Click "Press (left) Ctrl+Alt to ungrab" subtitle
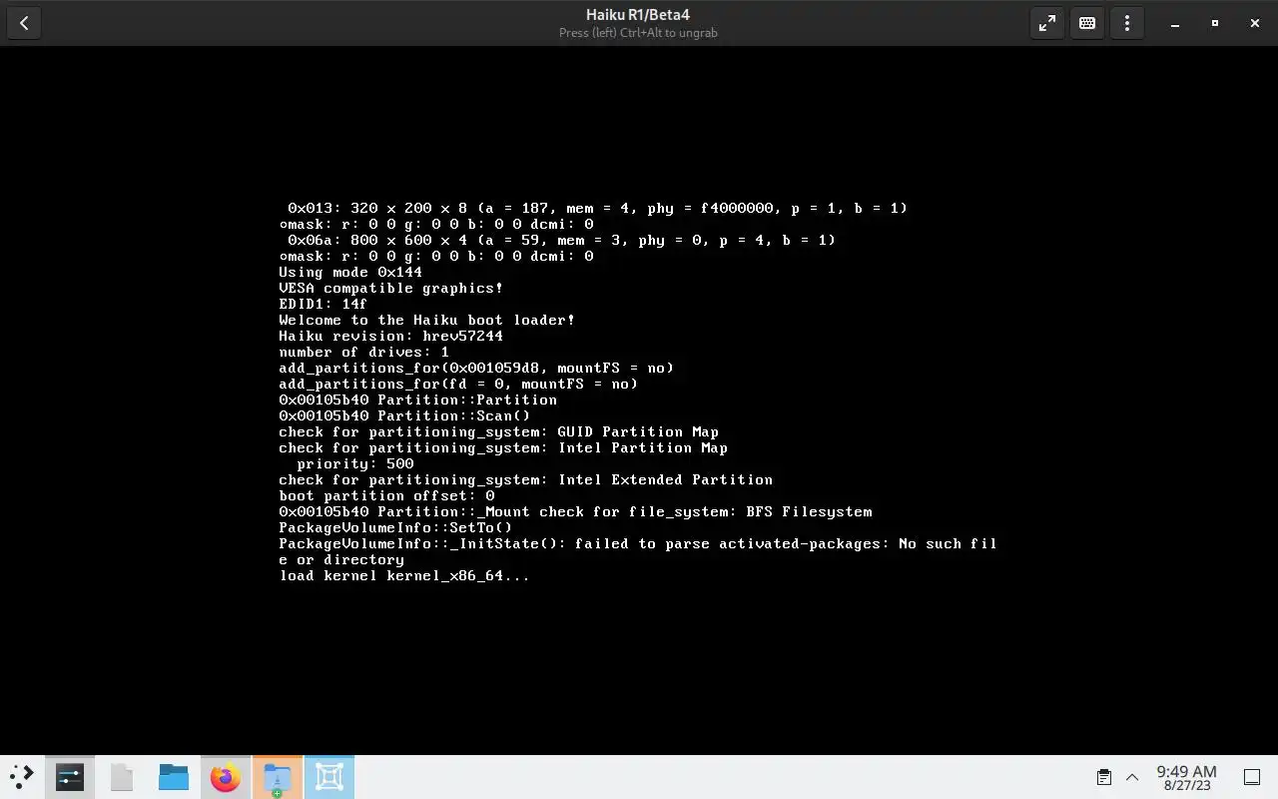This screenshot has height=799, width=1278. click(x=638, y=33)
